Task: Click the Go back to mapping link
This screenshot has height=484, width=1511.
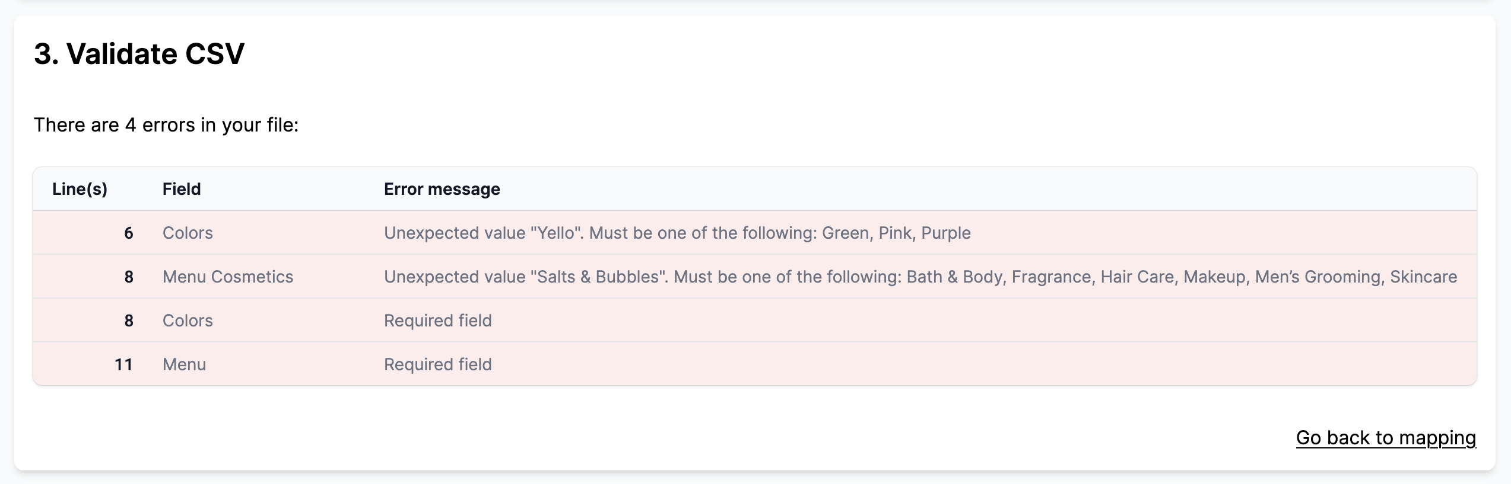Action: [x=1385, y=437]
